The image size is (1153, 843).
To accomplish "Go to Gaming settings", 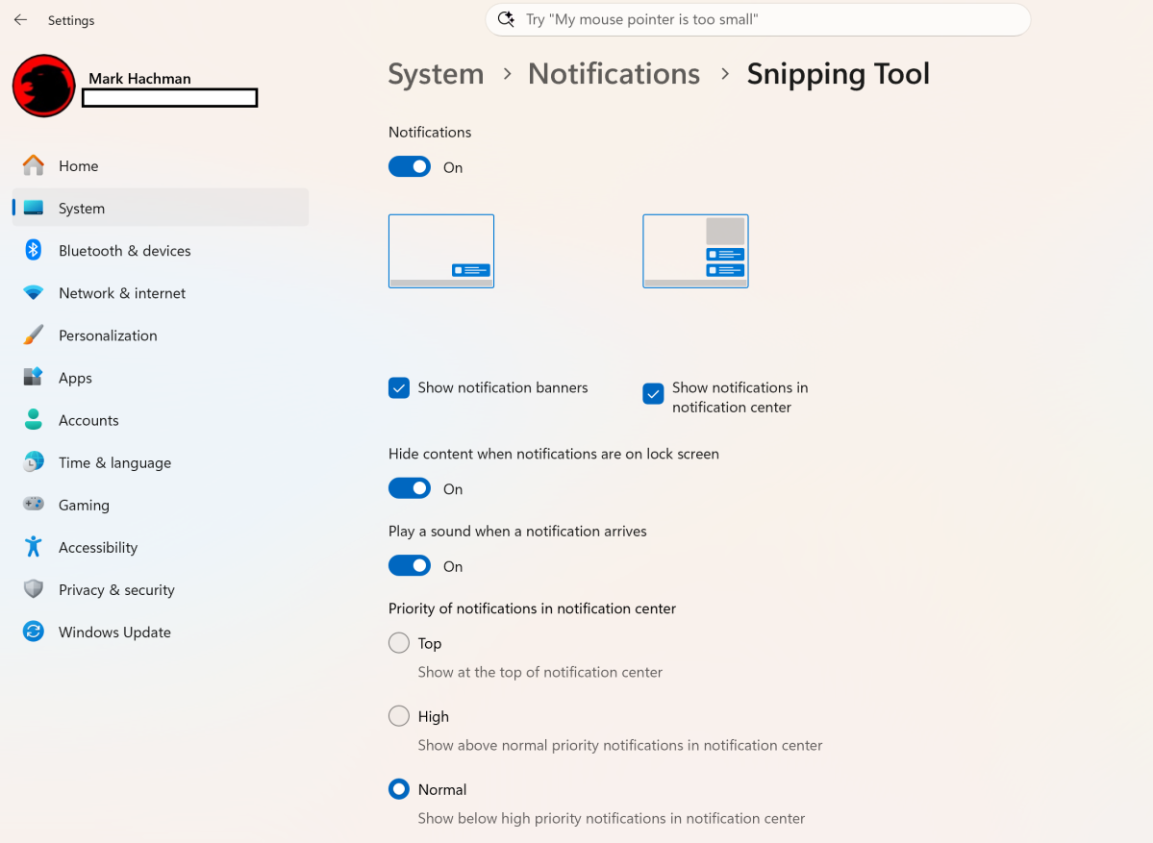I will (x=161, y=505).
